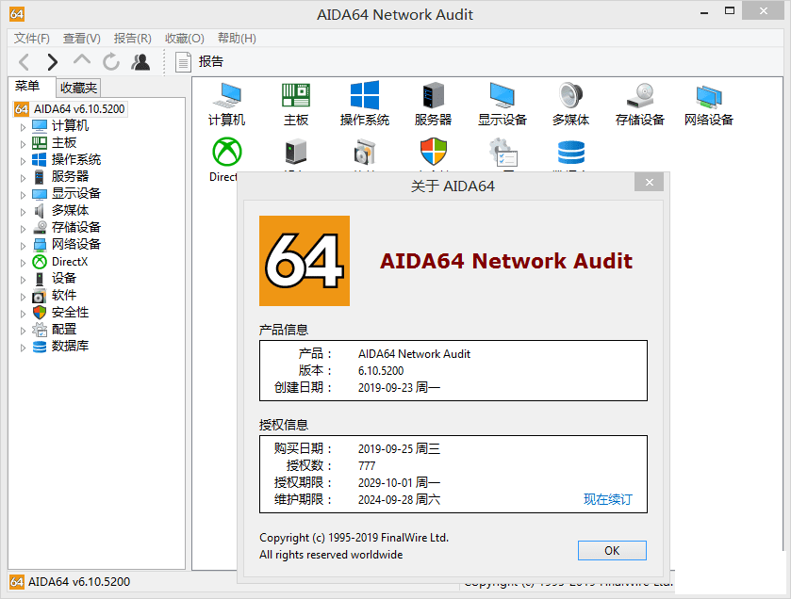The width and height of the screenshot is (791, 599).
Task: Click the version number 6.10.5200 text
Action: (381, 371)
